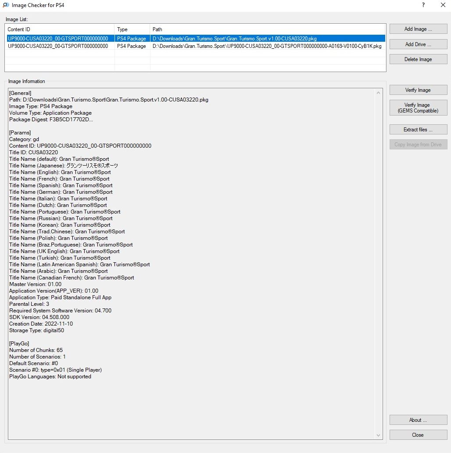The image size is (451, 453).
Task: Click the Scenario #0 Single Player line
Action: click(55, 370)
